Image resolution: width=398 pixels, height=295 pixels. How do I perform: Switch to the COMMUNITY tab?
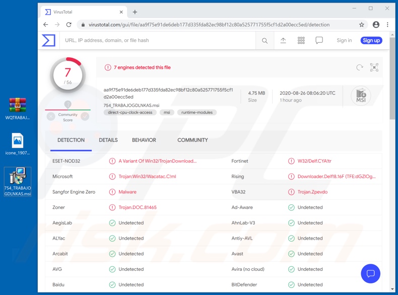[192, 140]
